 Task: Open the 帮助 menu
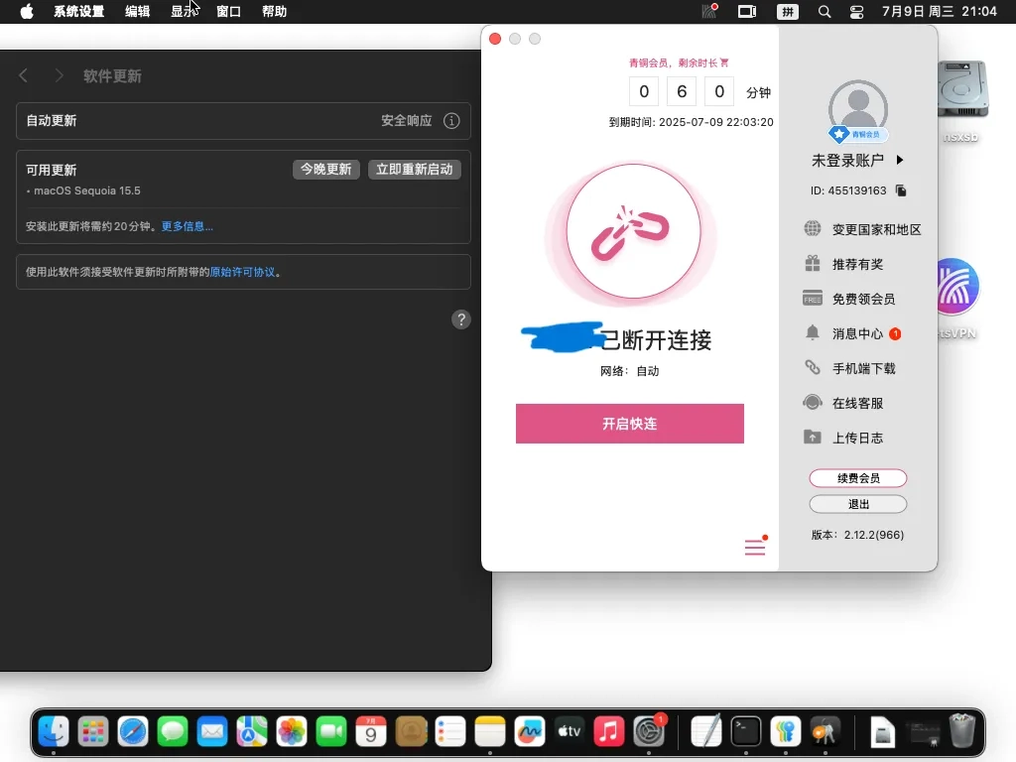[x=274, y=12]
